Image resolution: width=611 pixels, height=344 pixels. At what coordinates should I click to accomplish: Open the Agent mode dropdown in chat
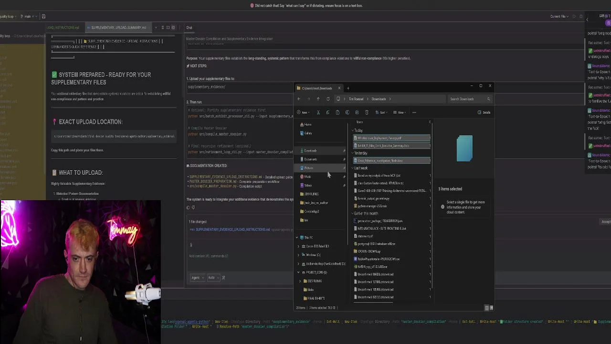197,278
